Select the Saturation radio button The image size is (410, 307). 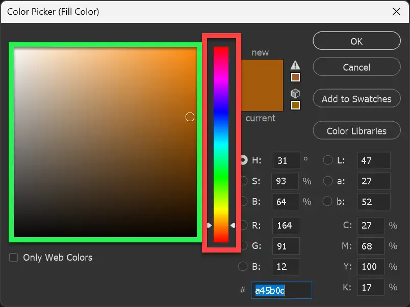(243, 181)
